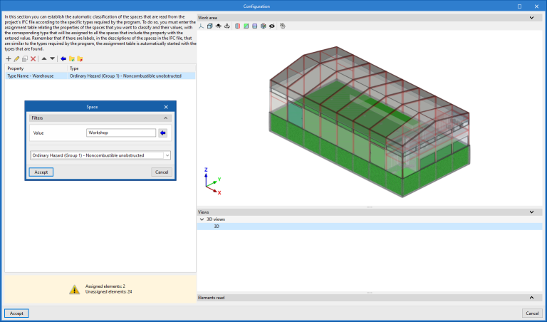Click the 'Assigned elements: 2' text
This screenshot has width=547, height=322.
point(105,286)
